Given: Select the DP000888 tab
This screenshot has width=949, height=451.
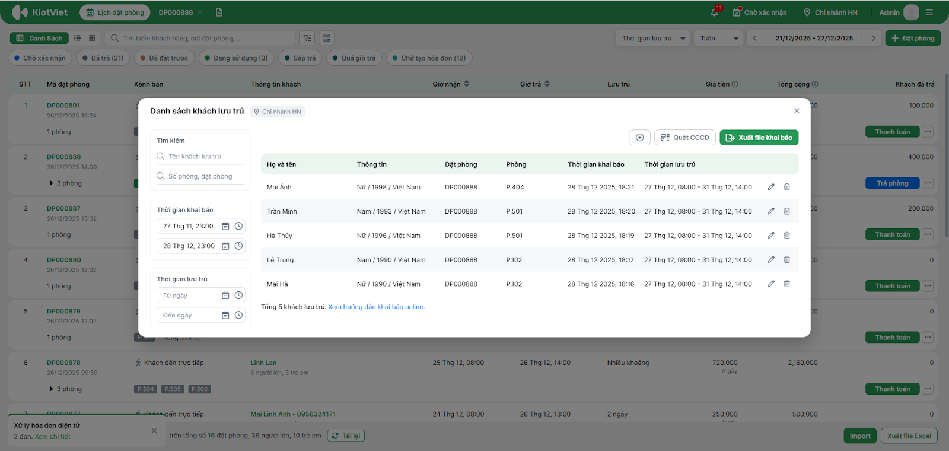Looking at the screenshot, I should tap(176, 12).
